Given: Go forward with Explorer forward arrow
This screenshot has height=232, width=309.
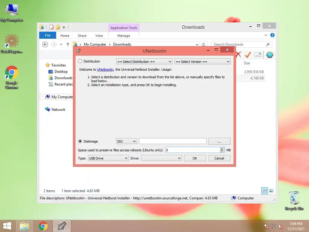Looking at the screenshot, I should (54, 44).
